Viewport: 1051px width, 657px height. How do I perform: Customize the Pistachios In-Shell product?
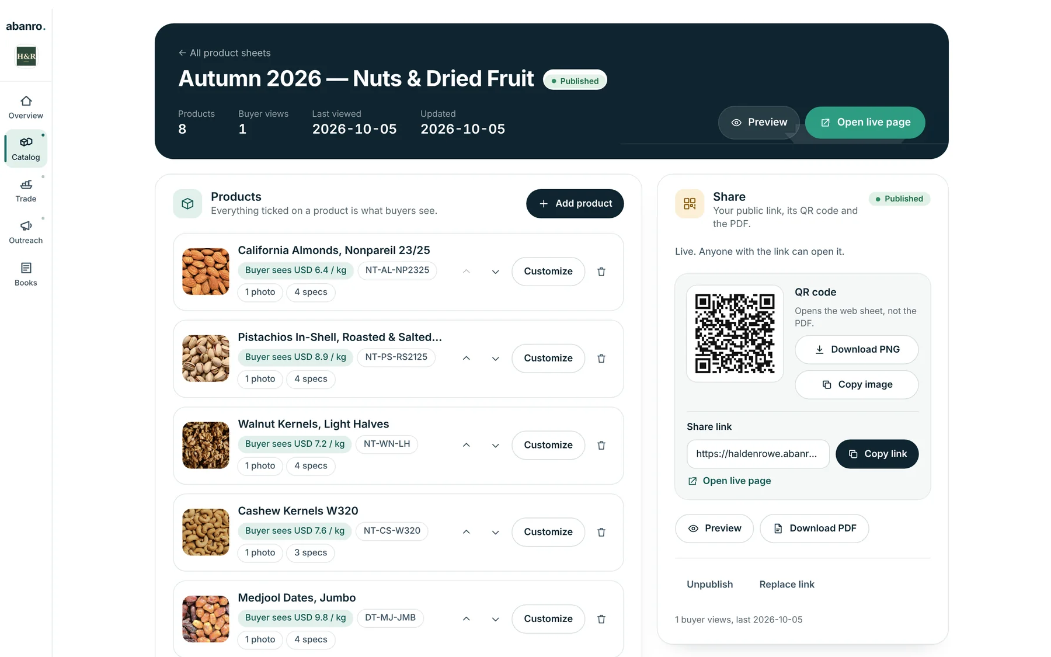tap(548, 359)
